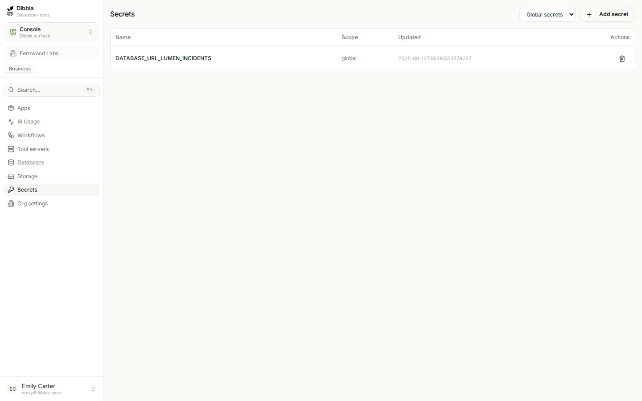Open the Global secrets scope dropdown
Image resolution: width=642 pixels, height=401 pixels.
coord(547,14)
